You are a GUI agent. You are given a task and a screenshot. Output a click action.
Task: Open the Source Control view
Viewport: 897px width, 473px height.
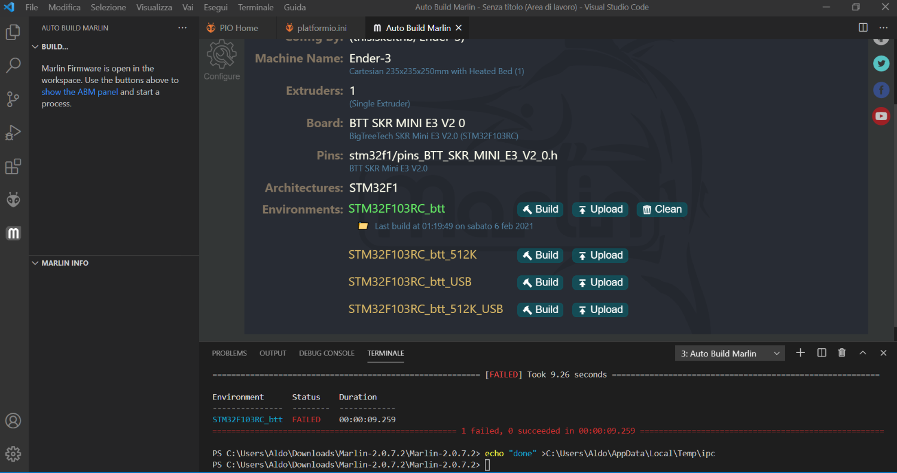[x=13, y=99]
